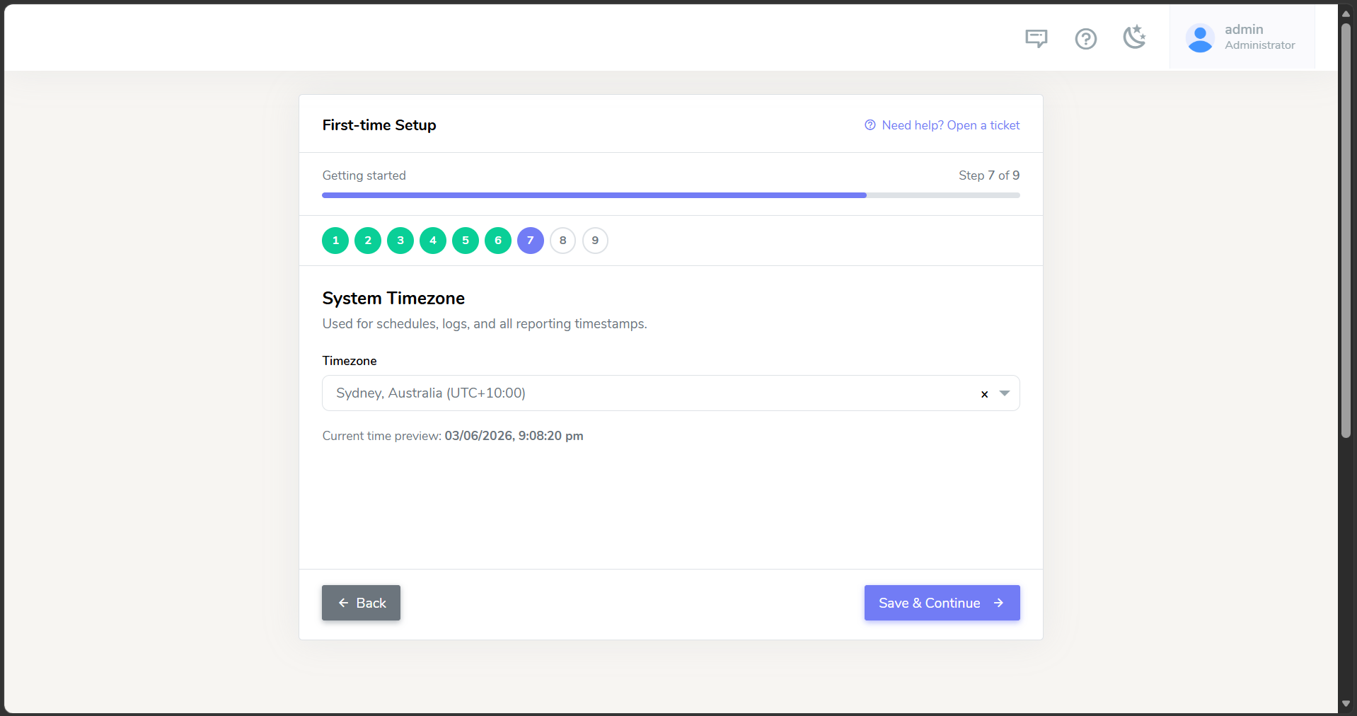Jump to setup step 8

(563, 241)
